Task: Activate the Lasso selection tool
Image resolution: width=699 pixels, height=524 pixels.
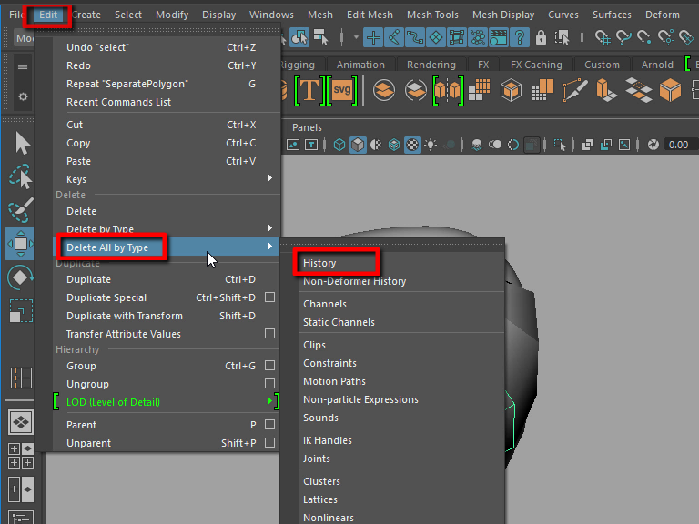Action: 22,178
